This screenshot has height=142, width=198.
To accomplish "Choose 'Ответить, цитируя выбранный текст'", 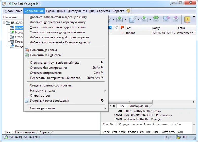I will point(66,63).
